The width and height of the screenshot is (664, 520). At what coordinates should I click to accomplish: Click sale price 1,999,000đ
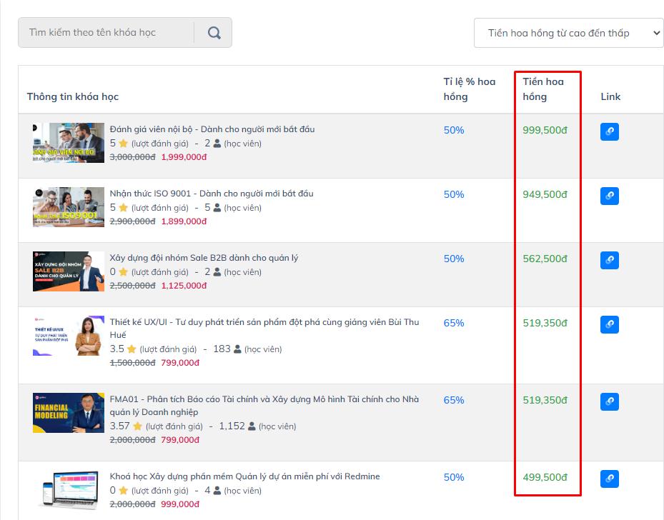tap(184, 157)
